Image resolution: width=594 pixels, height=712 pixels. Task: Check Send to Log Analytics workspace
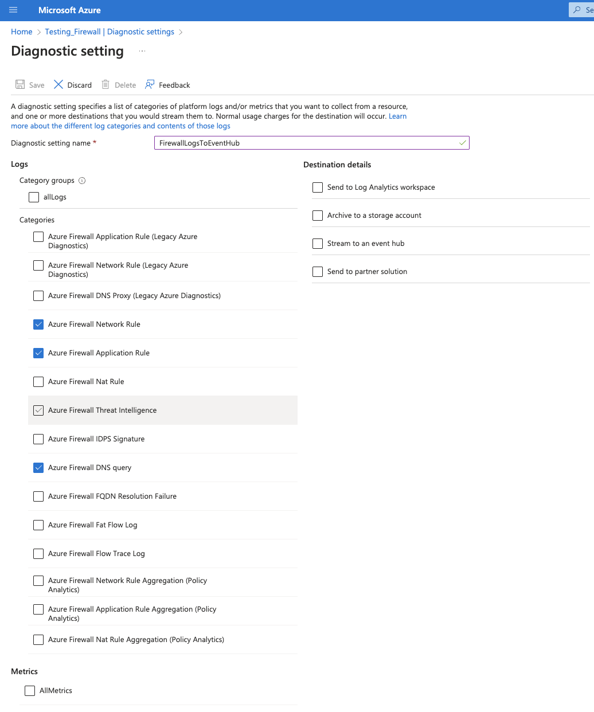pos(318,187)
